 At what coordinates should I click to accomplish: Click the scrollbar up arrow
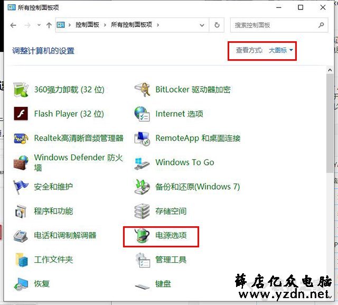[x=330, y=70]
